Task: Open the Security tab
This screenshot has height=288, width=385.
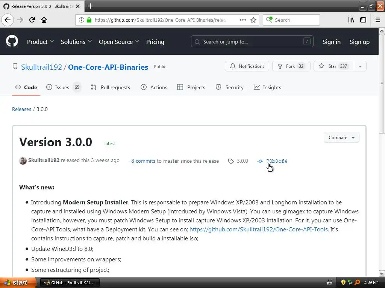Action: tap(230, 87)
